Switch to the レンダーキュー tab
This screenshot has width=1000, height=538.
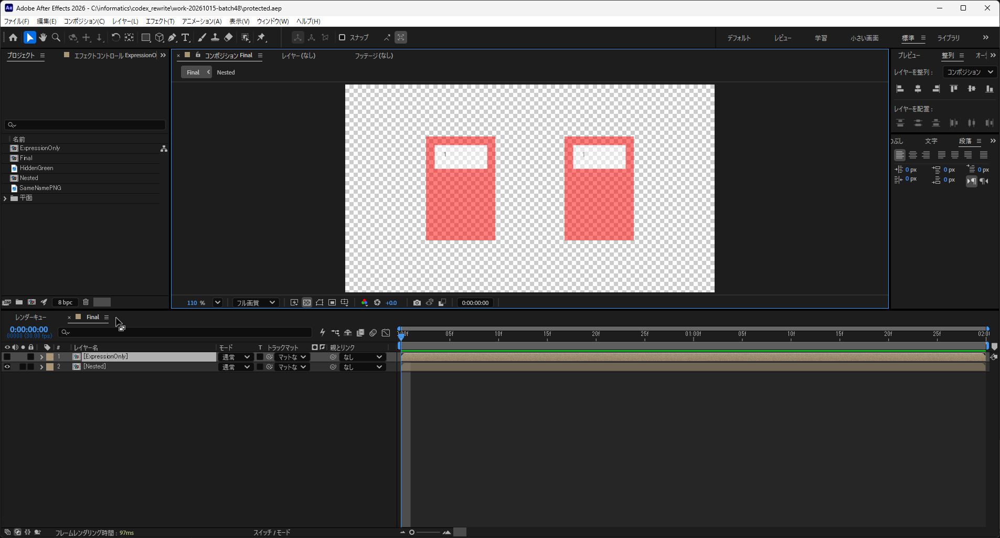tap(30, 317)
